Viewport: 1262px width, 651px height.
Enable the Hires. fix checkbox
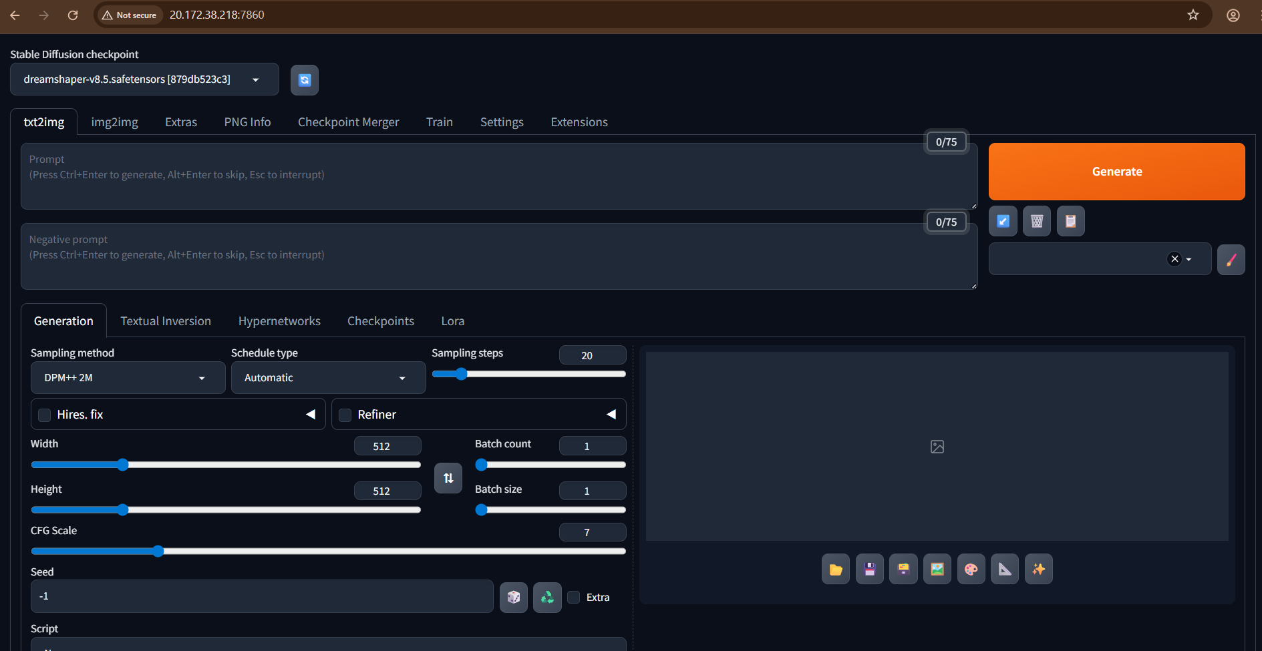pyautogui.click(x=45, y=415)
